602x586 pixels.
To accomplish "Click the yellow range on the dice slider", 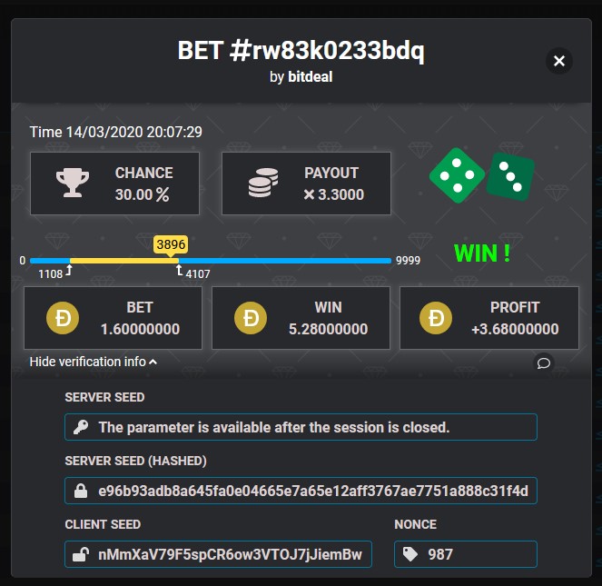I will 124,261.
